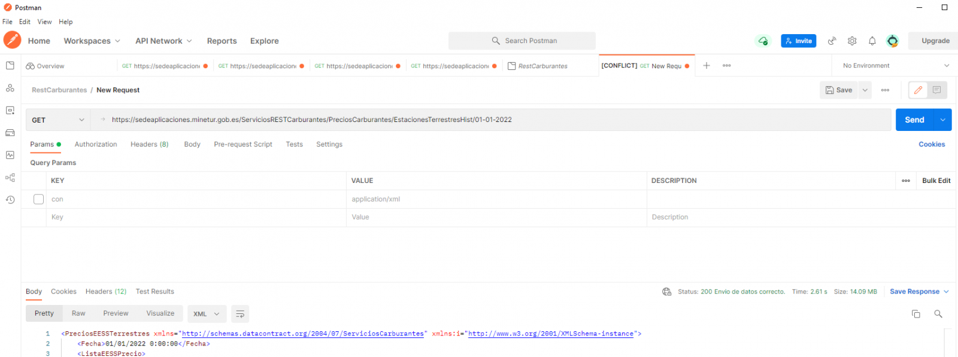
Task: Open the View menu
Action: (x=44, y=22)
